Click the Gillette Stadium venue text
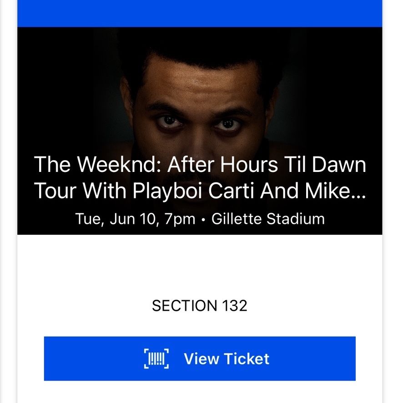The width and height of the screenshot is (403, 403). (268, 219)
